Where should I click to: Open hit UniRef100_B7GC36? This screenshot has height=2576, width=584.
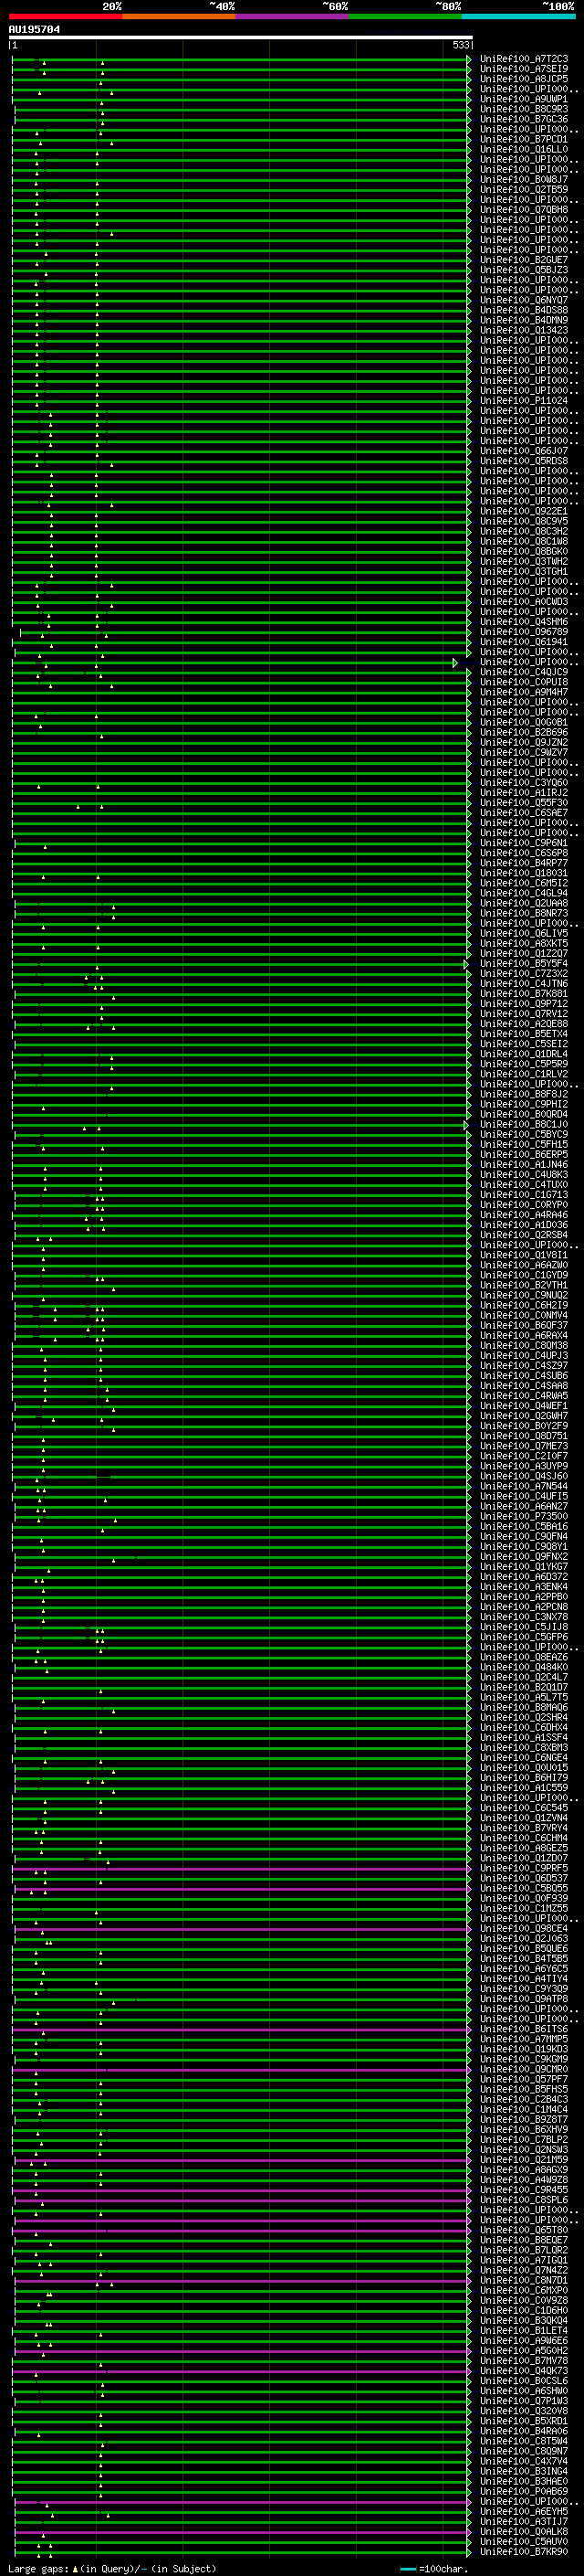[x=524, y=119]
